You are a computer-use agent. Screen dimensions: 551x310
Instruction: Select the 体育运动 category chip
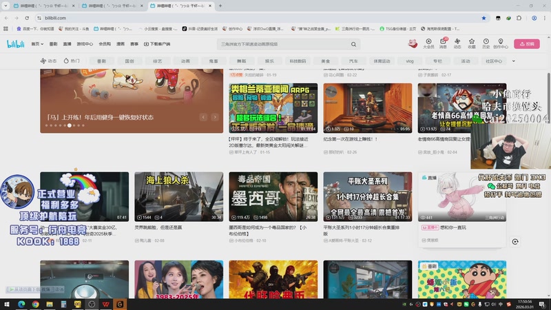pos(382,61)
